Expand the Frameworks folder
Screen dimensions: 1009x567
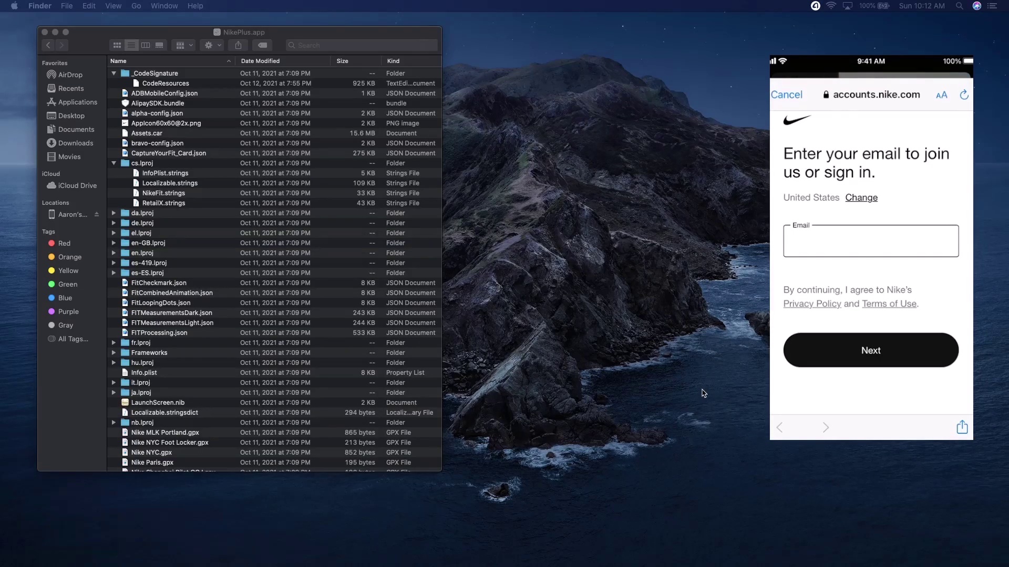[114, 353]
